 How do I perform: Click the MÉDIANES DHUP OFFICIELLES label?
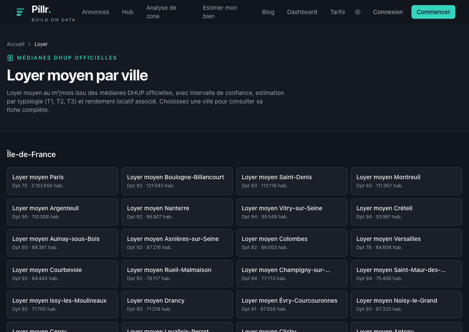[x=67, y=57]
